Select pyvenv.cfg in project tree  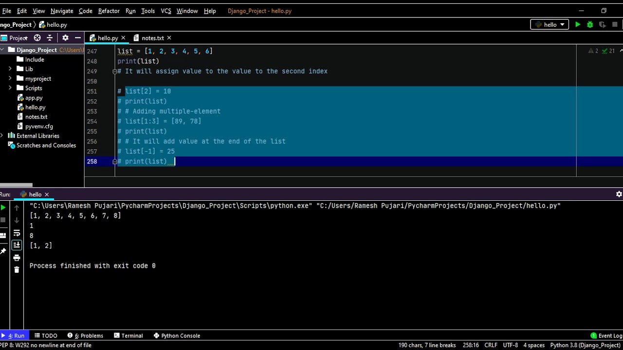(39, 126)
